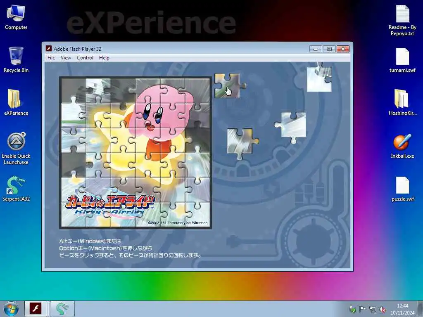Screen dimensions: 423x317
Task: Select the HoshinoKir... folder icon
Action: [402, 102]
